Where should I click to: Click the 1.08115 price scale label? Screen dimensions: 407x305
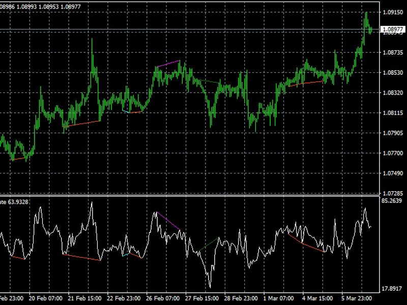click(x=393, y=113)
